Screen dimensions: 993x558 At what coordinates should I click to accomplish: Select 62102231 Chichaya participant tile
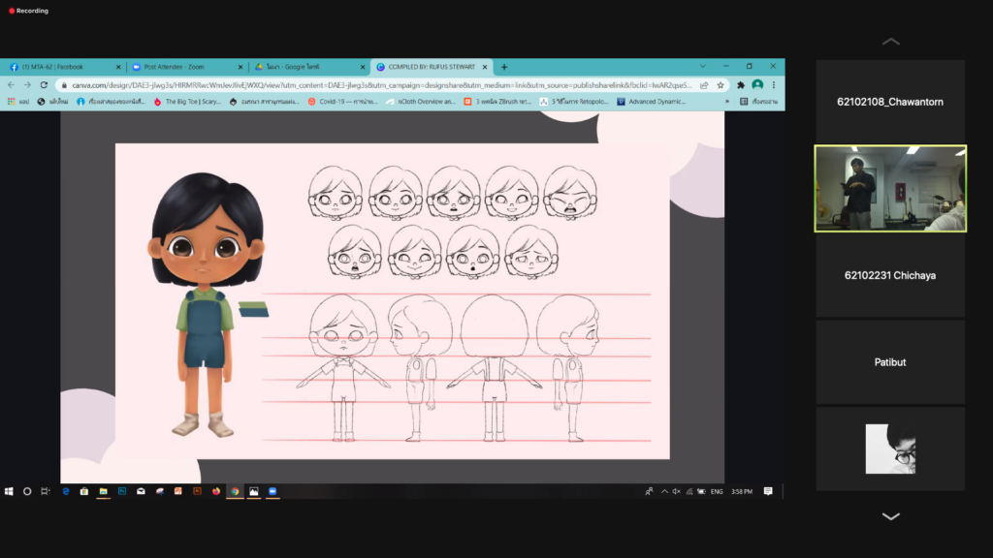(x=890, y=275)
